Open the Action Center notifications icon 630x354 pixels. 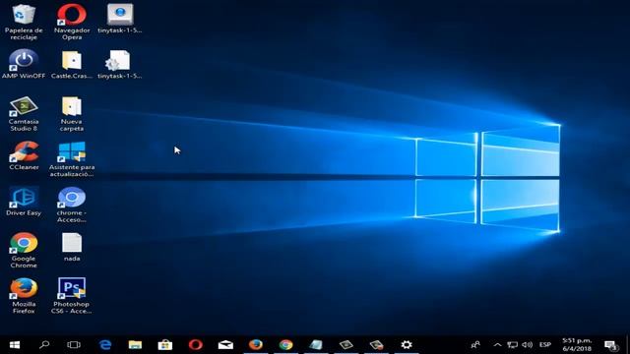pos(611,345)
